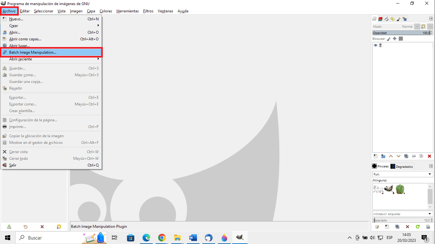This screenshot has width=435, height=244.
Task: Open Windows Start menu
Action: (8, 238)
